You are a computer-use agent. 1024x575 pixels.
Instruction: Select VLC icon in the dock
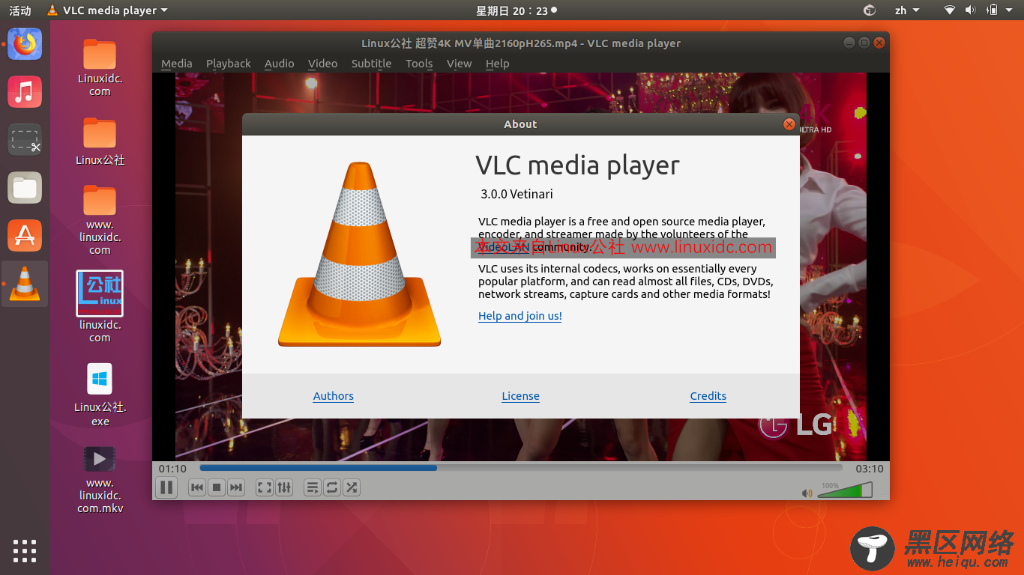25,284
